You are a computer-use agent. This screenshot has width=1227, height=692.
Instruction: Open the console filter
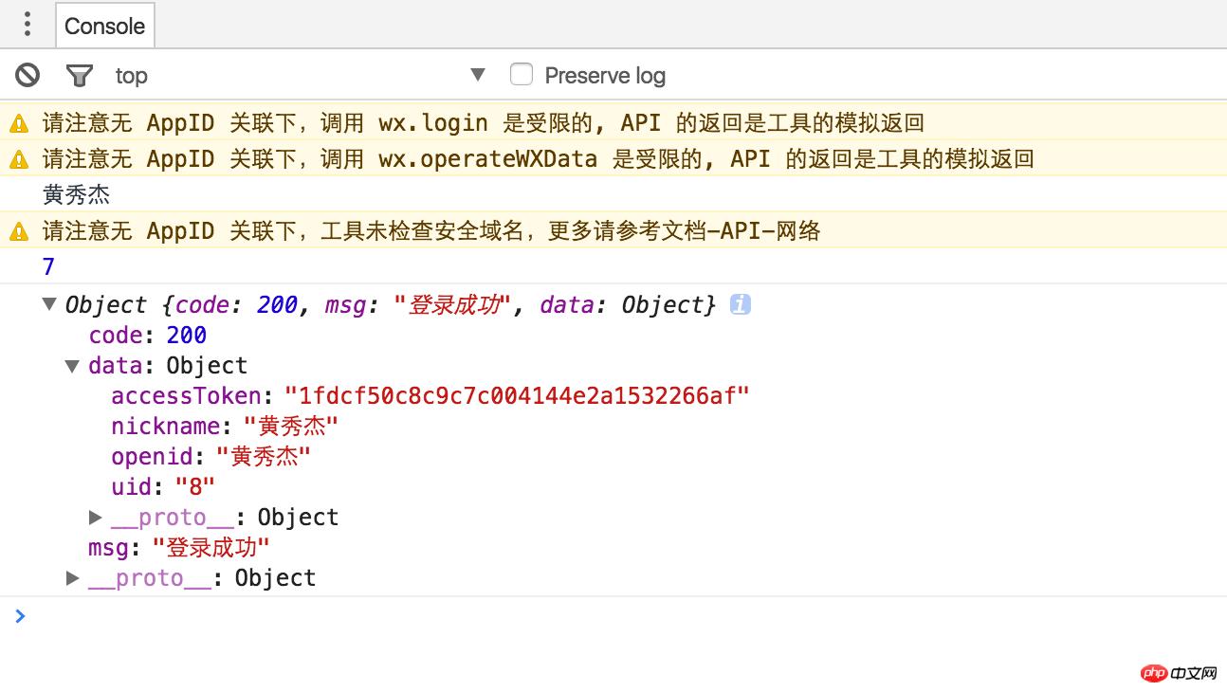coord(80,75)
